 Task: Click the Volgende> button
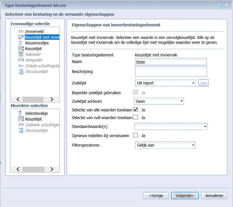(x=184, y=196)
